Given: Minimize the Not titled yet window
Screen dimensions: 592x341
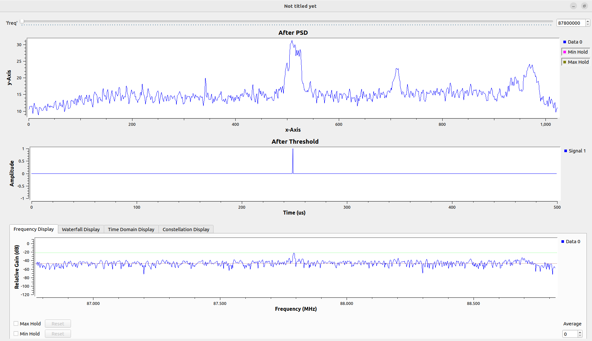Looking at the screenshot, I should [573, 6].
